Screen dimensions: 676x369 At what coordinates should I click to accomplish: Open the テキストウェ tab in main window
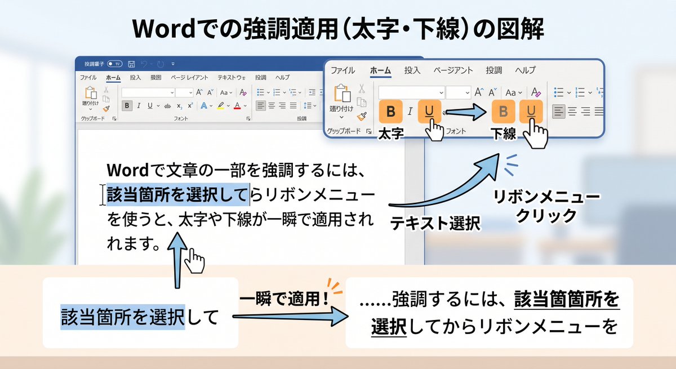232,78
